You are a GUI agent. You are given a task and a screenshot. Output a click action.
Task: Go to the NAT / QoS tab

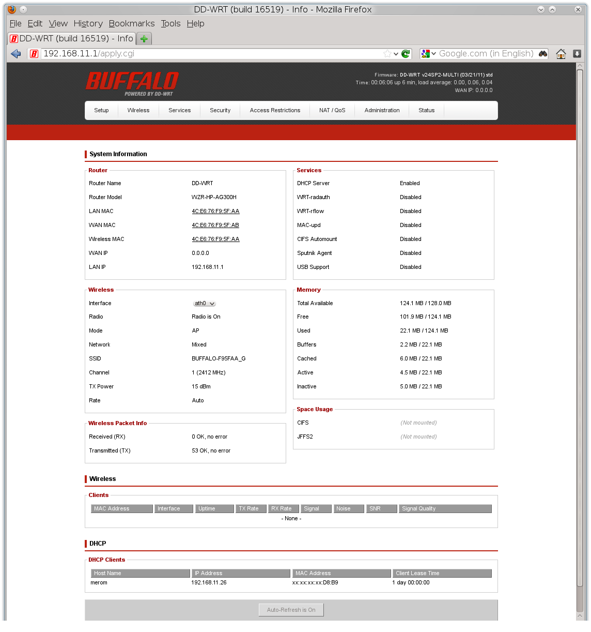click(332, 111)
